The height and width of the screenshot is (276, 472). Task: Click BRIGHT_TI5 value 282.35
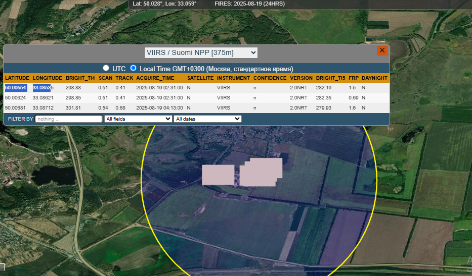pyautogui.click(x=324, y=97)
